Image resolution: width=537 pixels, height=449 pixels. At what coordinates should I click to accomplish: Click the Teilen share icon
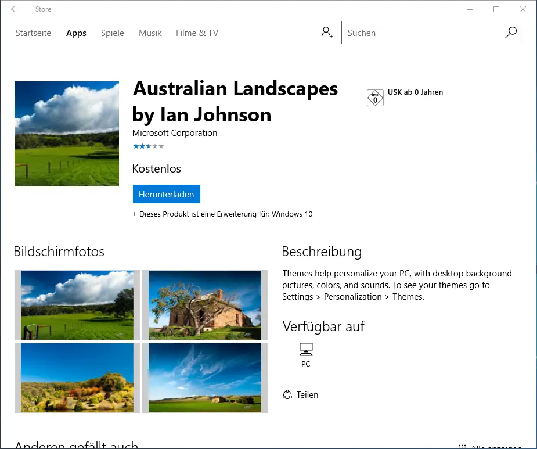287,395
